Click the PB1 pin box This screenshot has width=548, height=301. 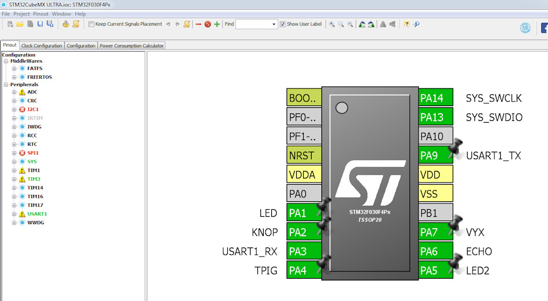click(x=436, y=213)
